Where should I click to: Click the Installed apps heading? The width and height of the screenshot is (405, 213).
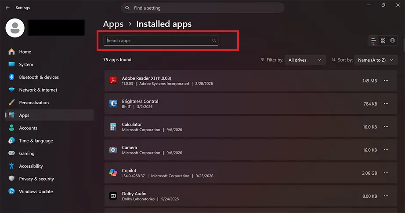point(164,24)
